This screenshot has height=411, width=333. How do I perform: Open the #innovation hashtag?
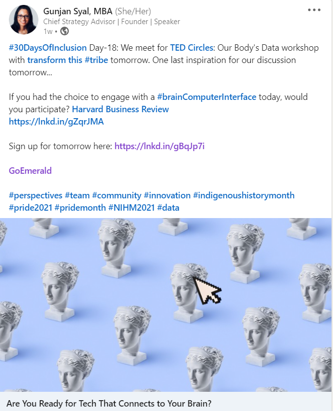tap(167, 195)
